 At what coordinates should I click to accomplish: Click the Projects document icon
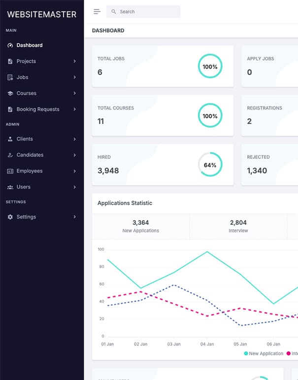pos(10,61)
